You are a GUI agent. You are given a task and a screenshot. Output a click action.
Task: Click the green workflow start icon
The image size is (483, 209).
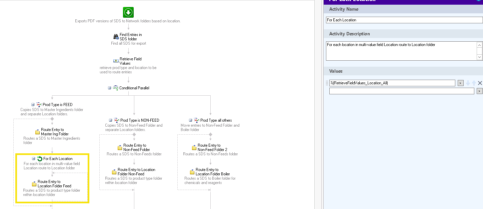[128, 12]
